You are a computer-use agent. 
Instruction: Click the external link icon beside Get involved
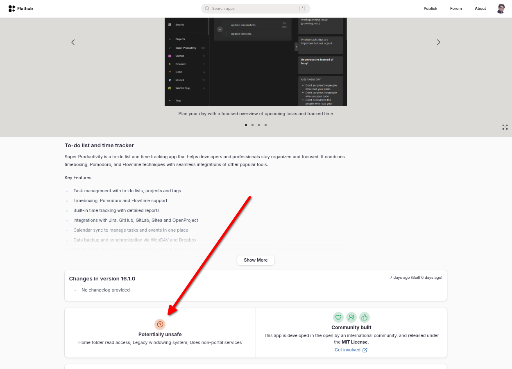point(365,350)
